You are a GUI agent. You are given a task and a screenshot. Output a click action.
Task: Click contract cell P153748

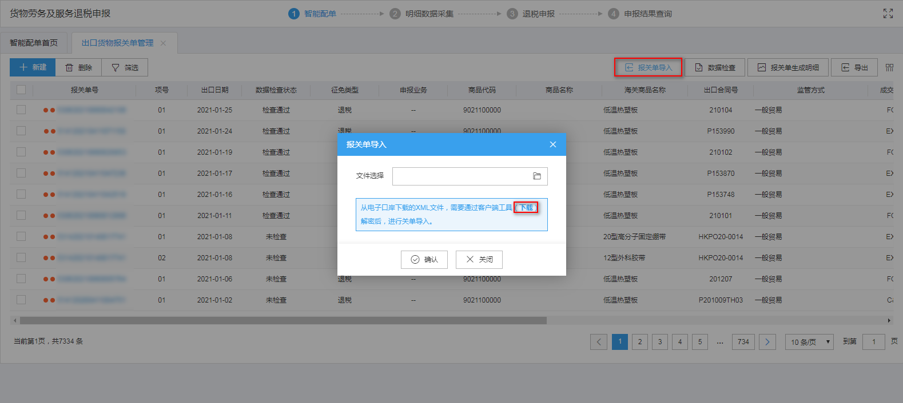[x=721, y=195]
